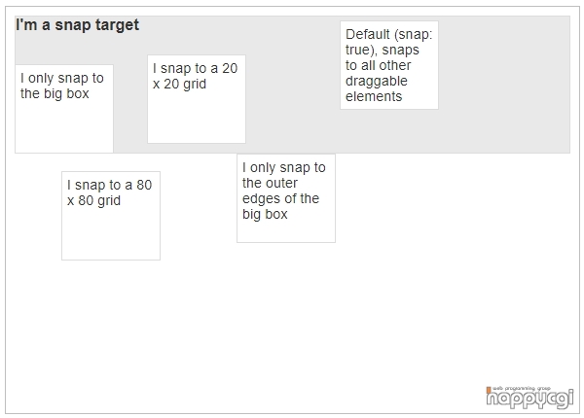584x418 pixels.
Task: Click the "x 80 grid" text line
Action: pyautogui.click(x=93, y=200)
